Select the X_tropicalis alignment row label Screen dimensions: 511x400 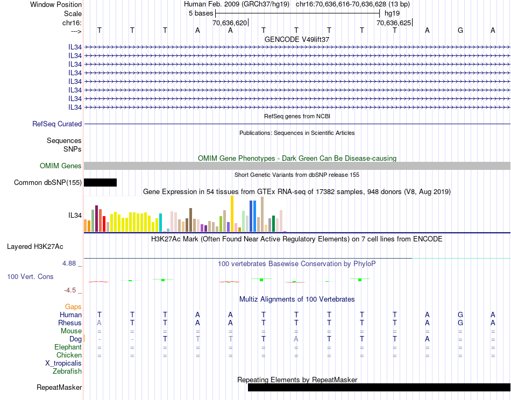pyautogui.click(x=63, y=363)
